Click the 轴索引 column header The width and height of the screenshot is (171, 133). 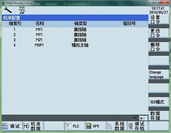[15, 23]
